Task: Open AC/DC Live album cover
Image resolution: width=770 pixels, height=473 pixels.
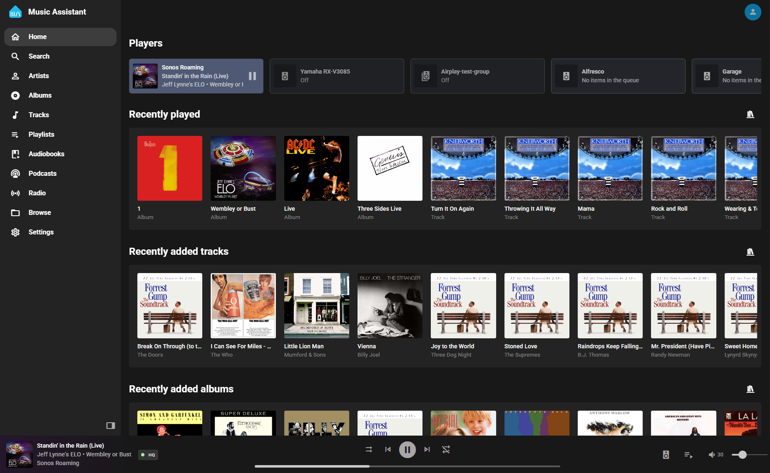Action: tap(317, 168)
